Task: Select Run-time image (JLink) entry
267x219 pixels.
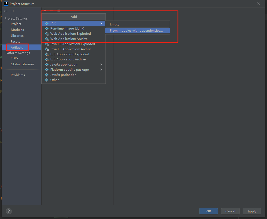Action: point(73,29)
